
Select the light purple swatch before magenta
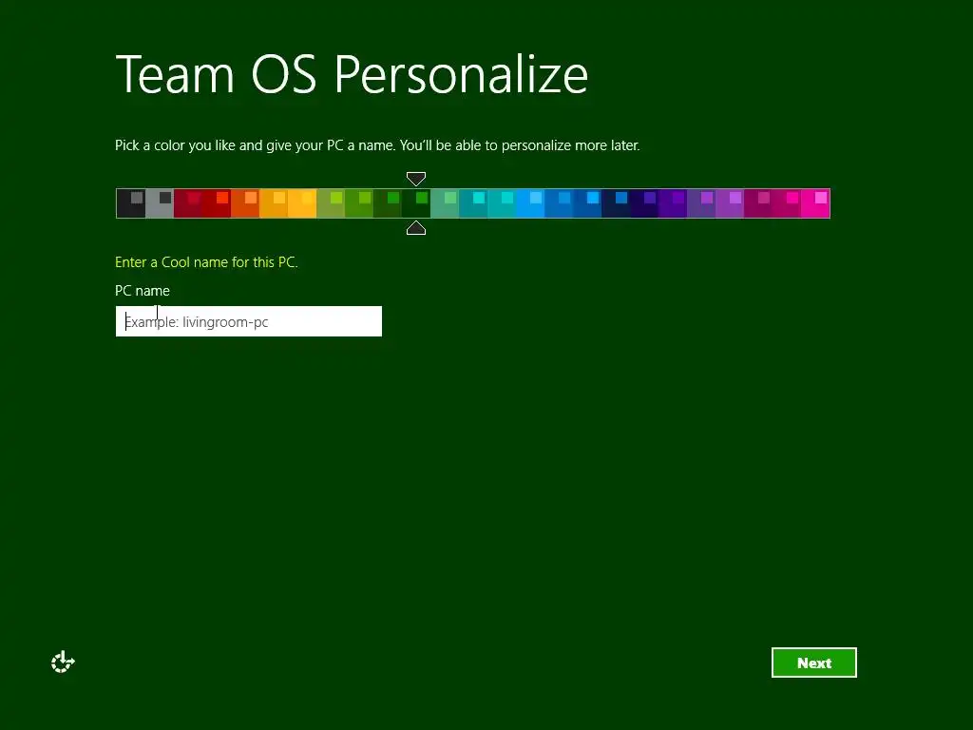tap(731, 203)
